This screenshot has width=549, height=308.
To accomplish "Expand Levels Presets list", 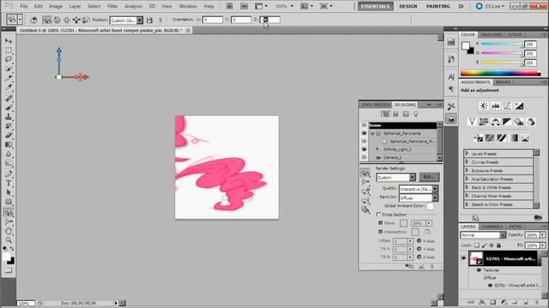I will tap(467, 153).
